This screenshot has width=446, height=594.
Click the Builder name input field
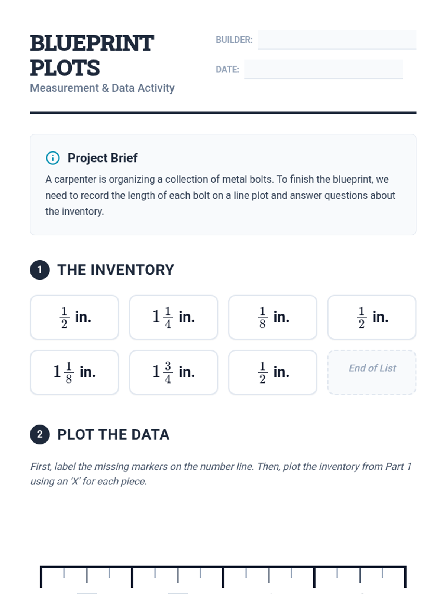point(337,39)
